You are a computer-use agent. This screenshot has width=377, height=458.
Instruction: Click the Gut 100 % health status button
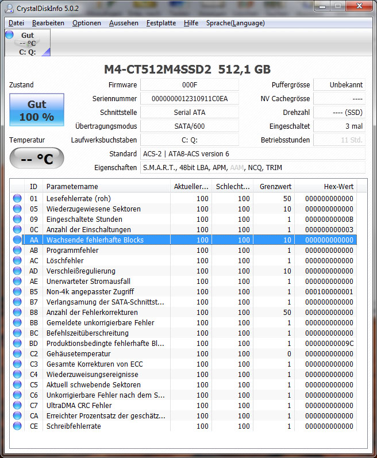pos(37,110)
